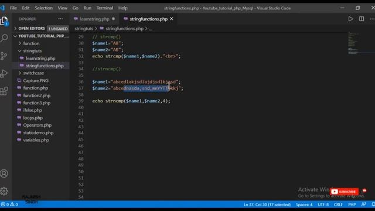Open the Help menu
The height and width of the screenshot is (211, 375).
[x=122, y=8]
